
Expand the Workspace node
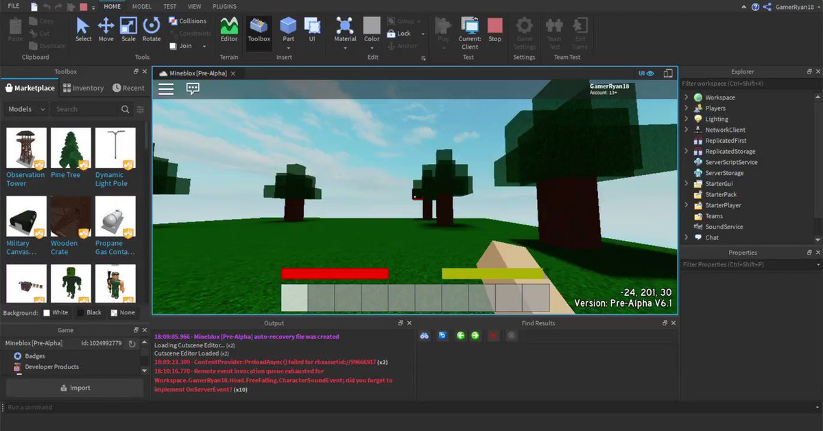[687, 97]
